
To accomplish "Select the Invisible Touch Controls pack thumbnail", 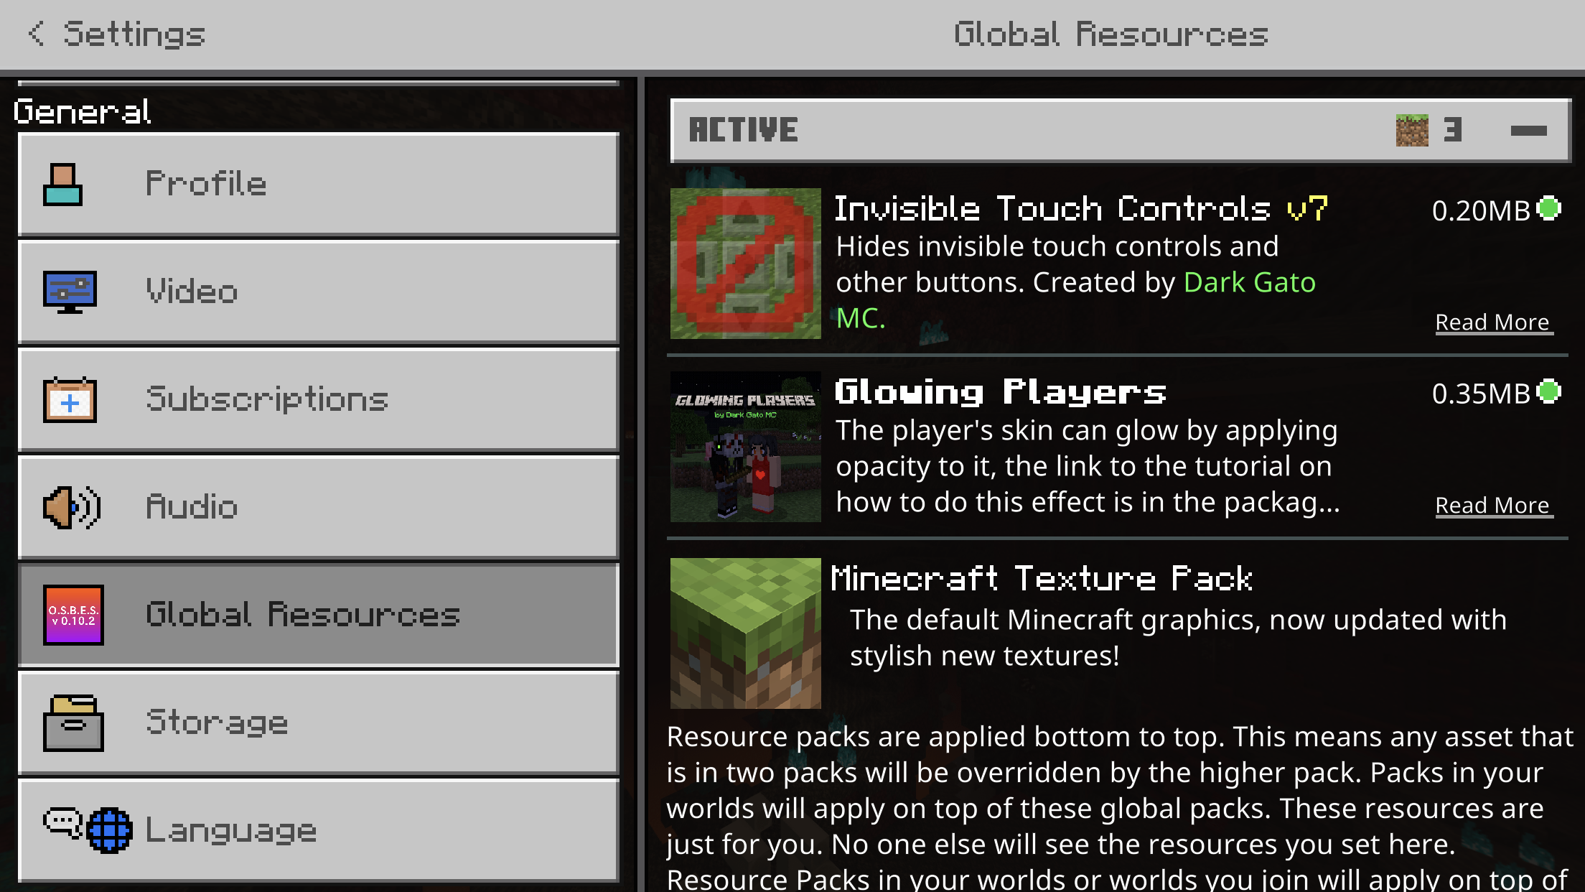I will 745,264.
